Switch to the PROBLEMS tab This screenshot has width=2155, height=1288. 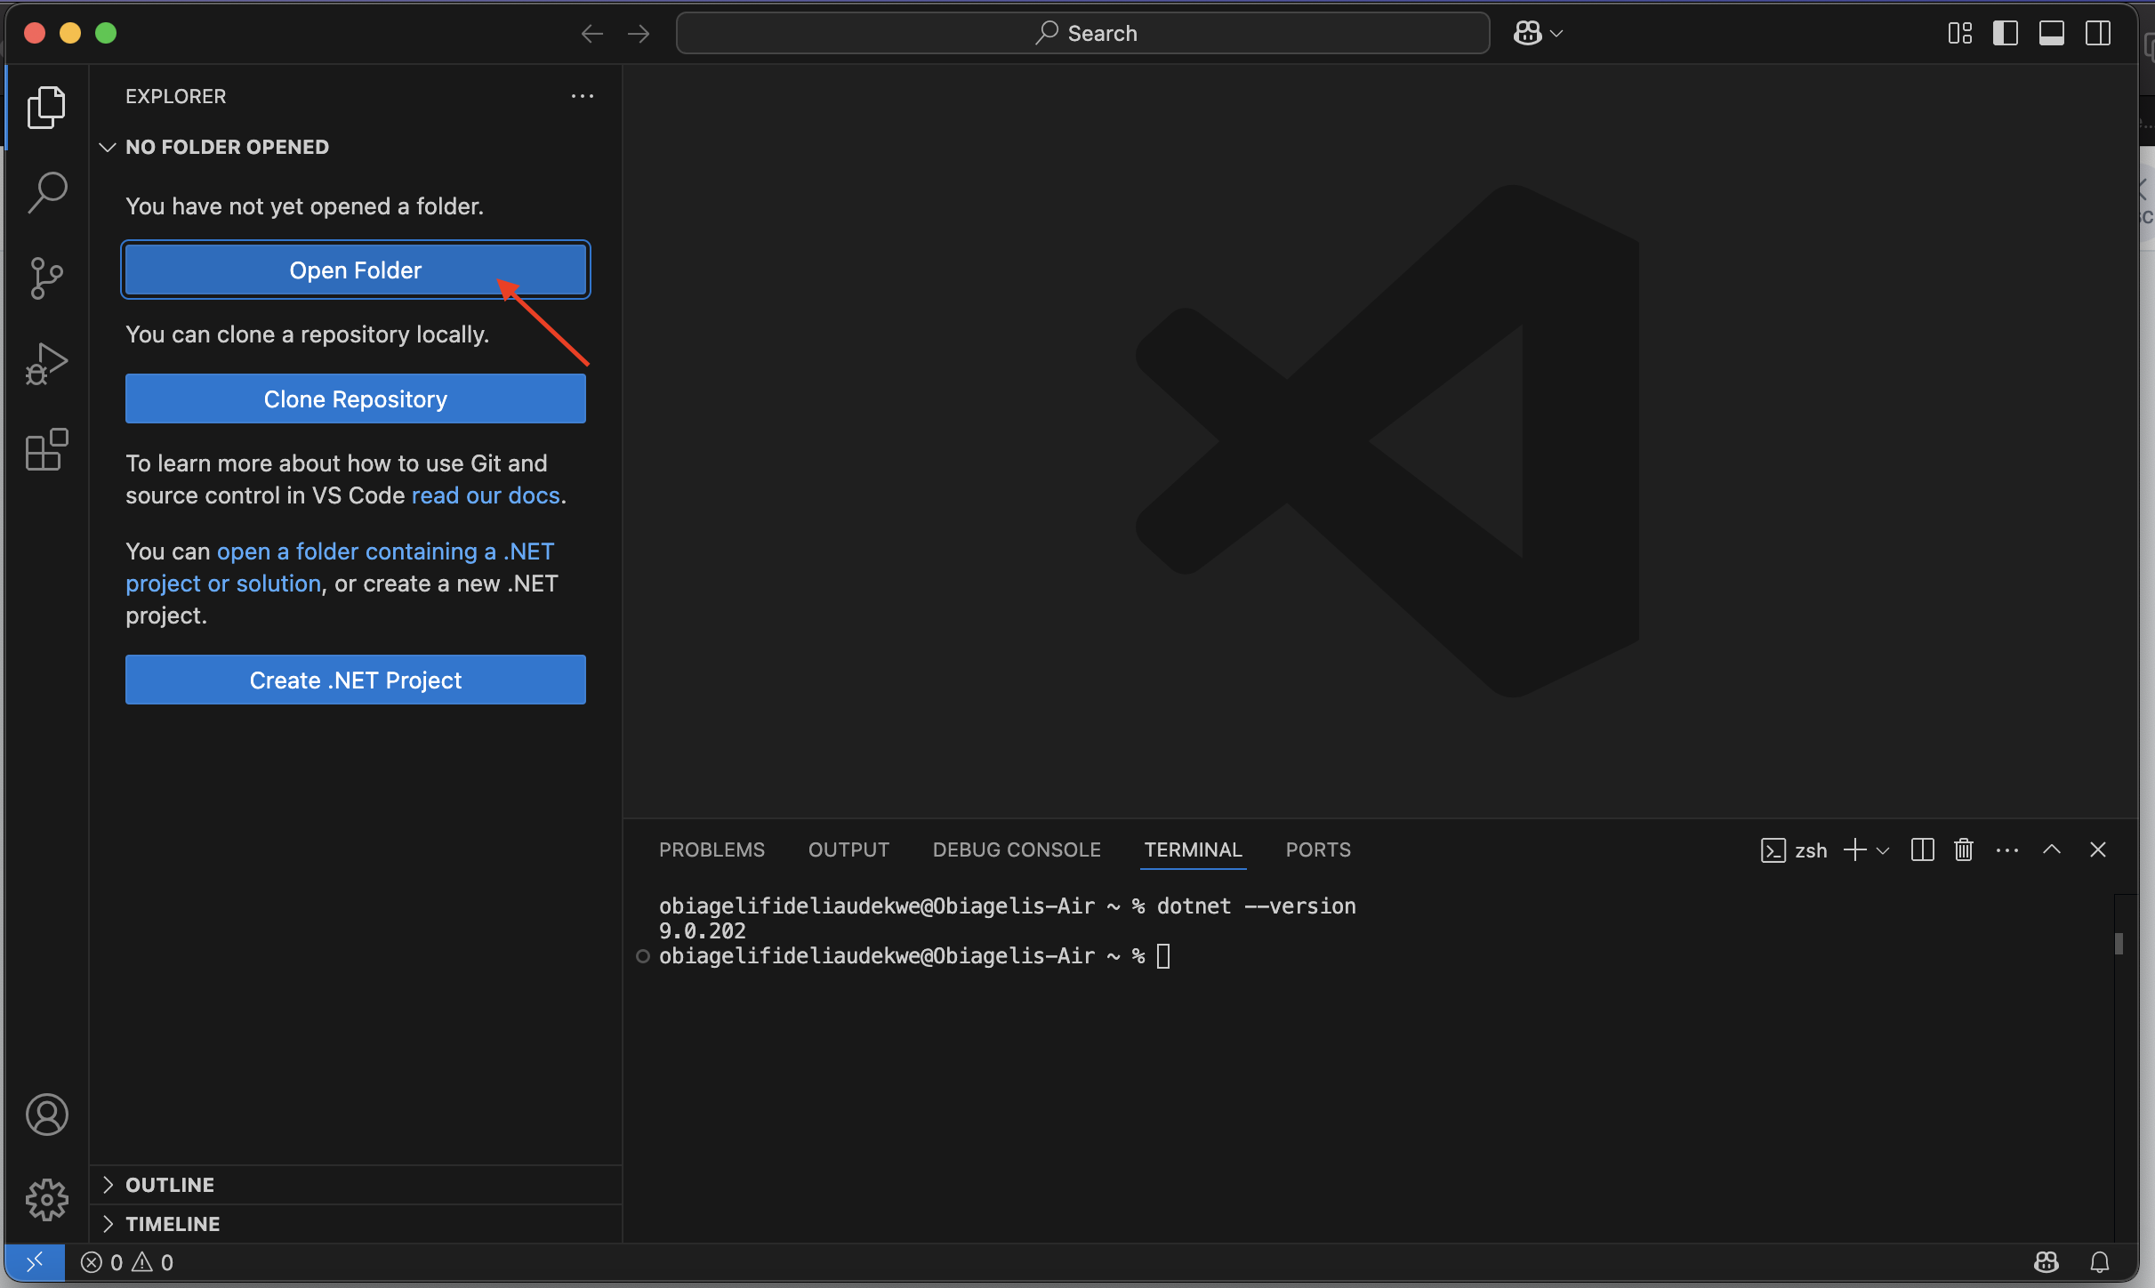pos(712,849)
